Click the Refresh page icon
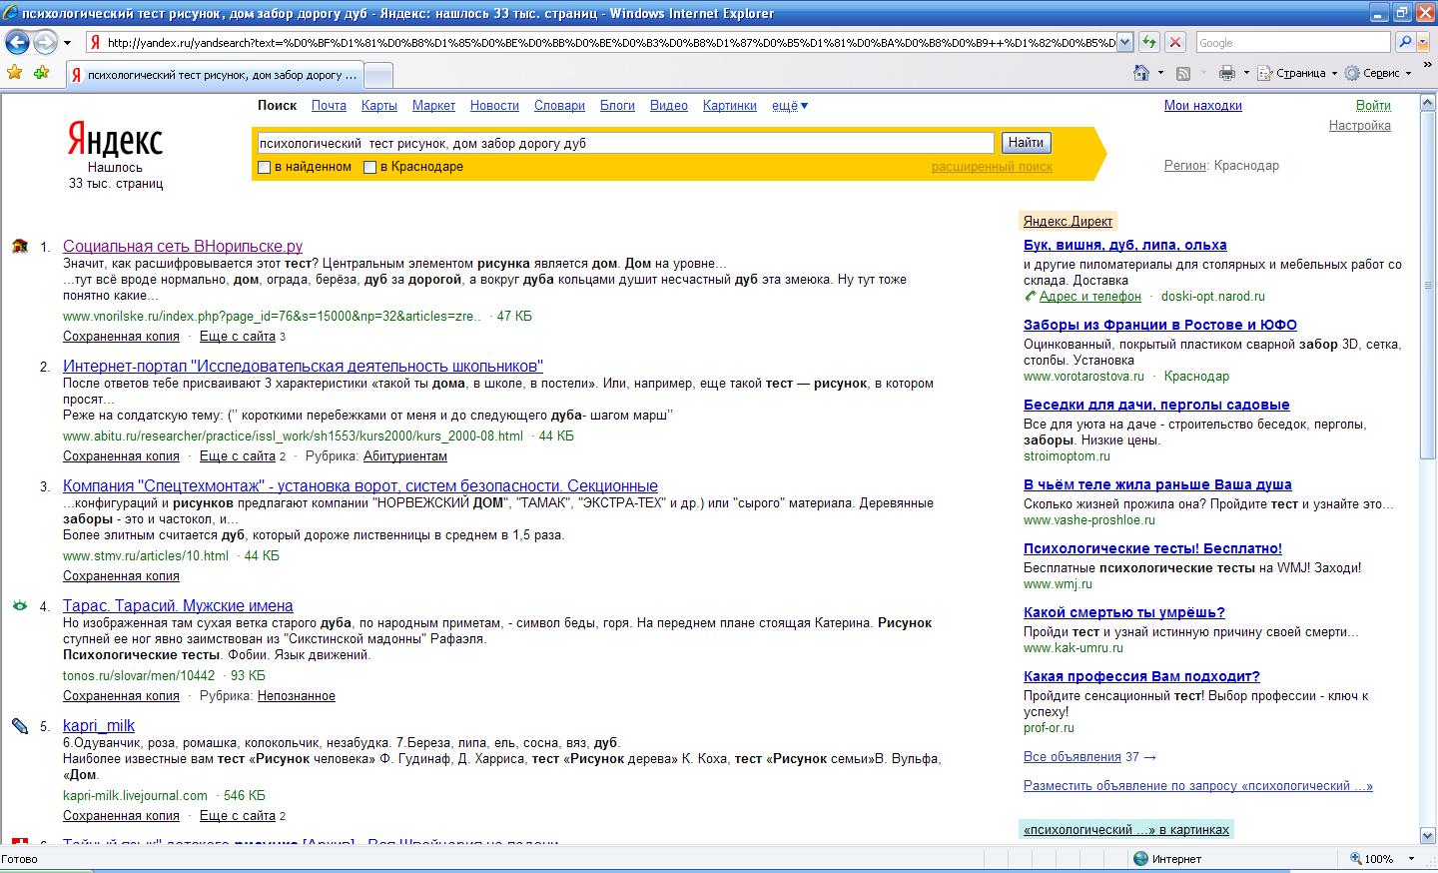1438x873 pixels. click(1149, 42)
